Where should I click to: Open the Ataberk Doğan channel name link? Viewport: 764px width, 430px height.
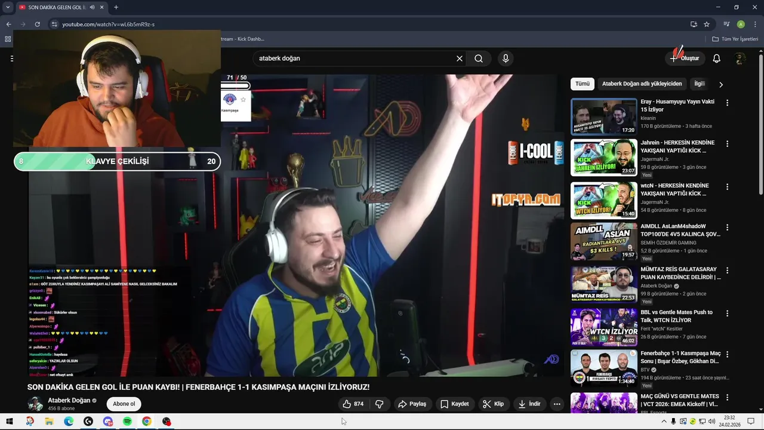click(x=69, y=401)
